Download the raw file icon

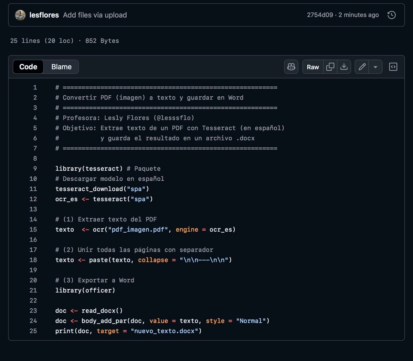click(x=344, y=67)
